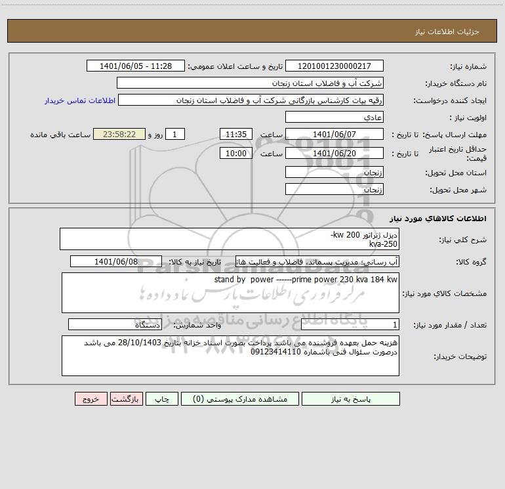Click text ساعت باقی مانده
Image resolution: width=505 pixels, height=489 pixels.
[60, 135]
